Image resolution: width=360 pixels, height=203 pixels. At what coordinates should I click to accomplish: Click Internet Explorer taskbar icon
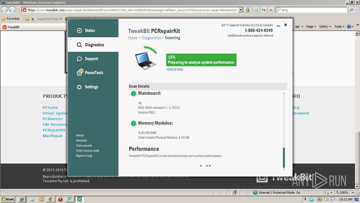click(22, 199)
